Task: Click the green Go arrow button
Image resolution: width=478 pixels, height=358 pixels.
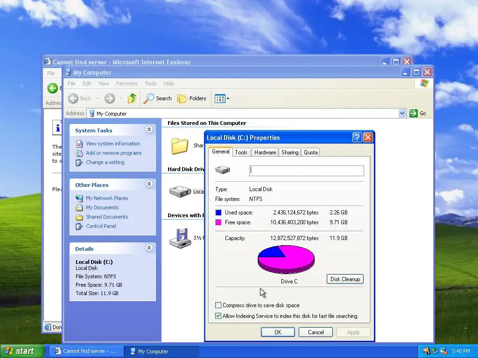Action: [x=414, y=113]
